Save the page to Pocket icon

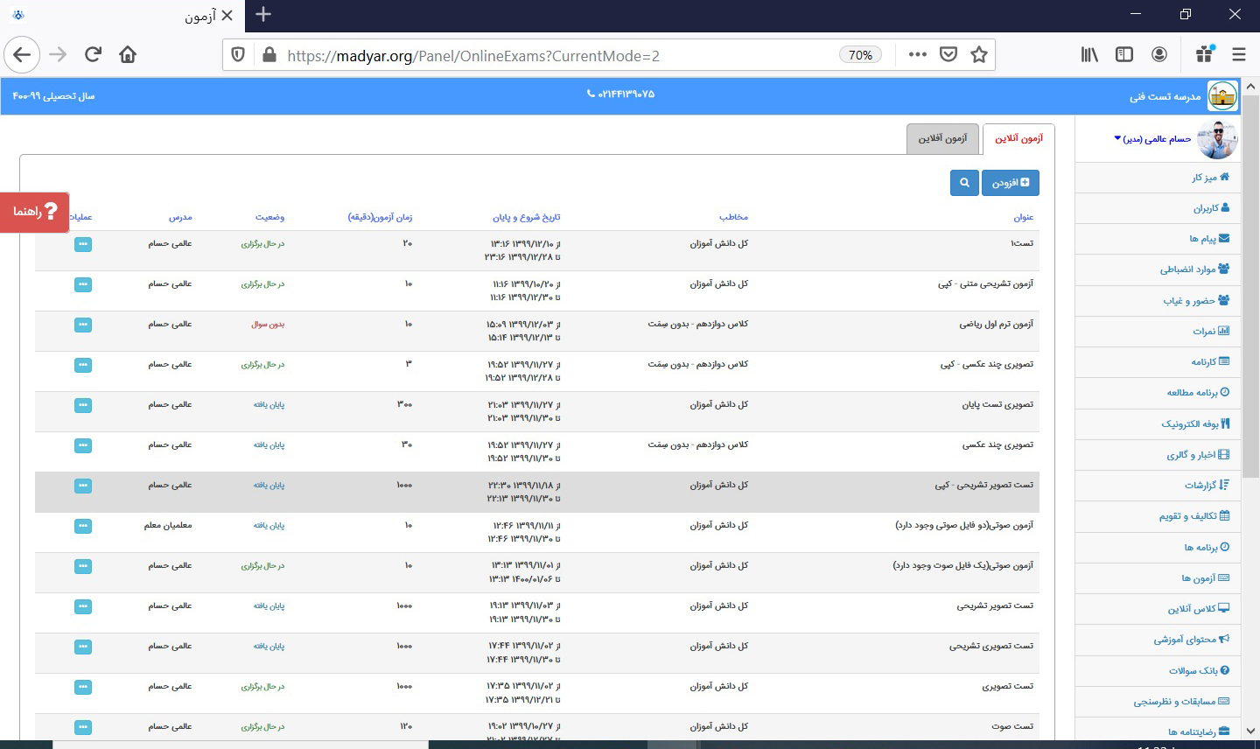pyautogui.click(x=948, y=54)
